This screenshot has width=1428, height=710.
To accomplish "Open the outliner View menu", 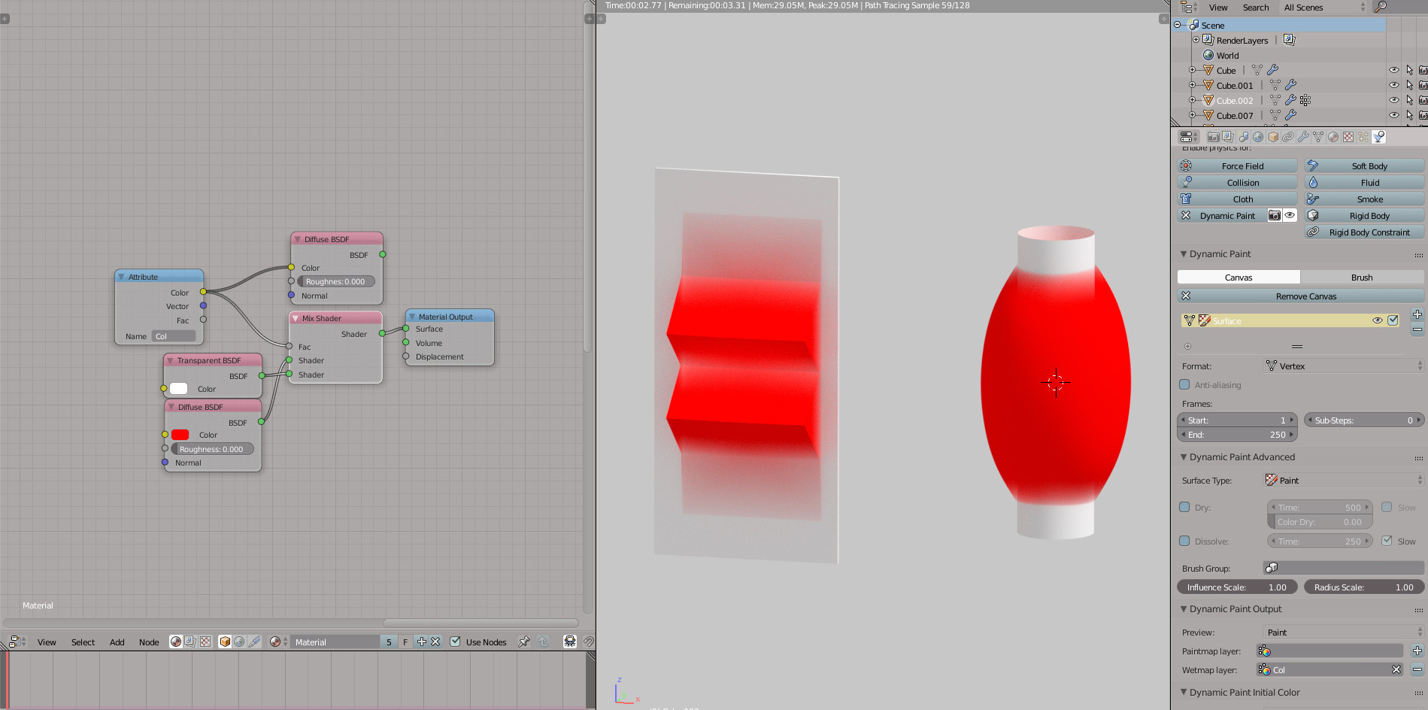I will [1218, 8].
